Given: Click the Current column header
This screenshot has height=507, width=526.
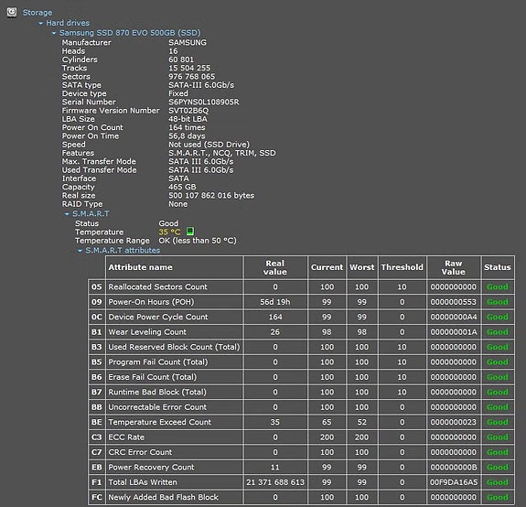Looking at the screenshot, I should (x=327, y=267).
